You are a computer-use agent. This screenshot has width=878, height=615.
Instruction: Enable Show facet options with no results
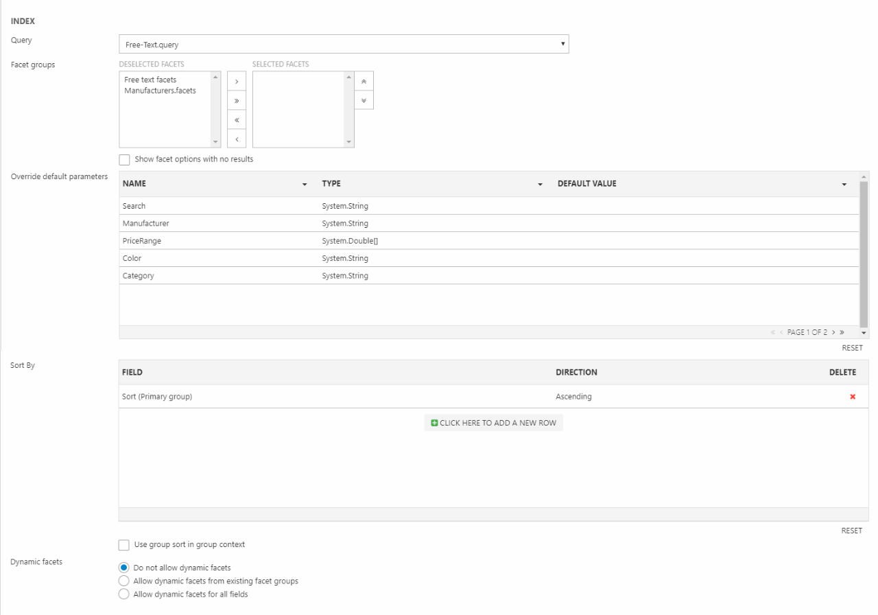(124, 160)
